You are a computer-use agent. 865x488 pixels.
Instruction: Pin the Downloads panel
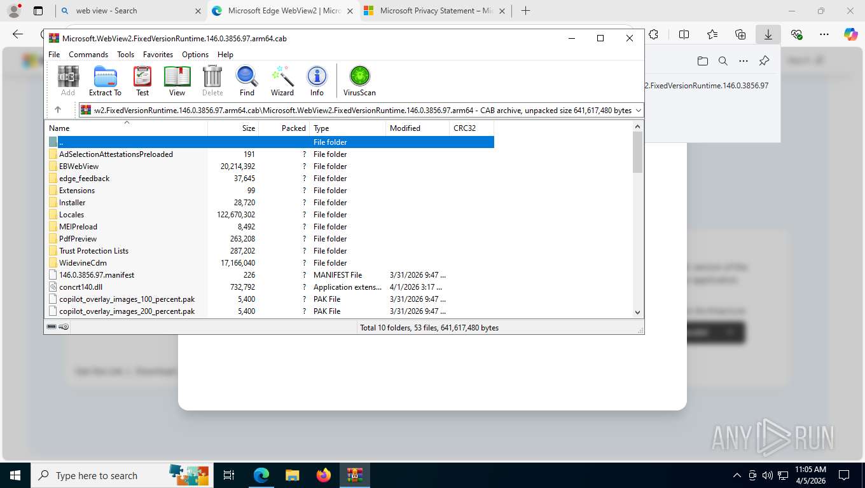(764, 61)
